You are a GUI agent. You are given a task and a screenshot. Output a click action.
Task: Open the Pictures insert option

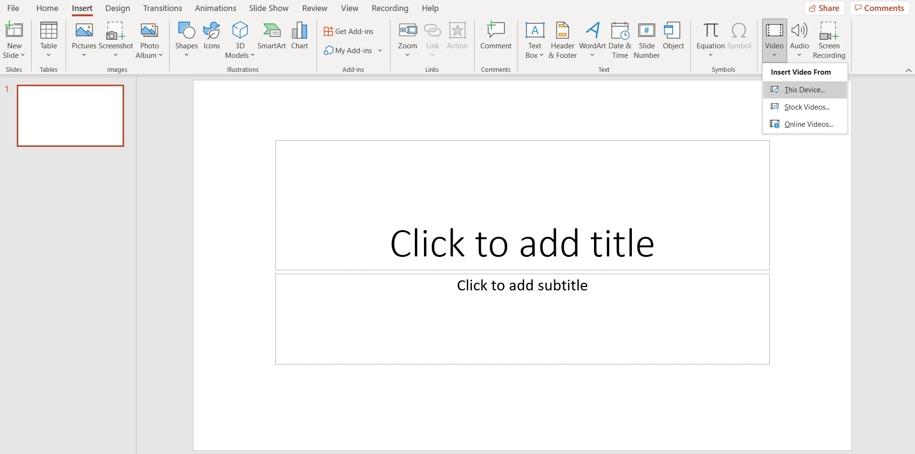click(x=84, y=39)
